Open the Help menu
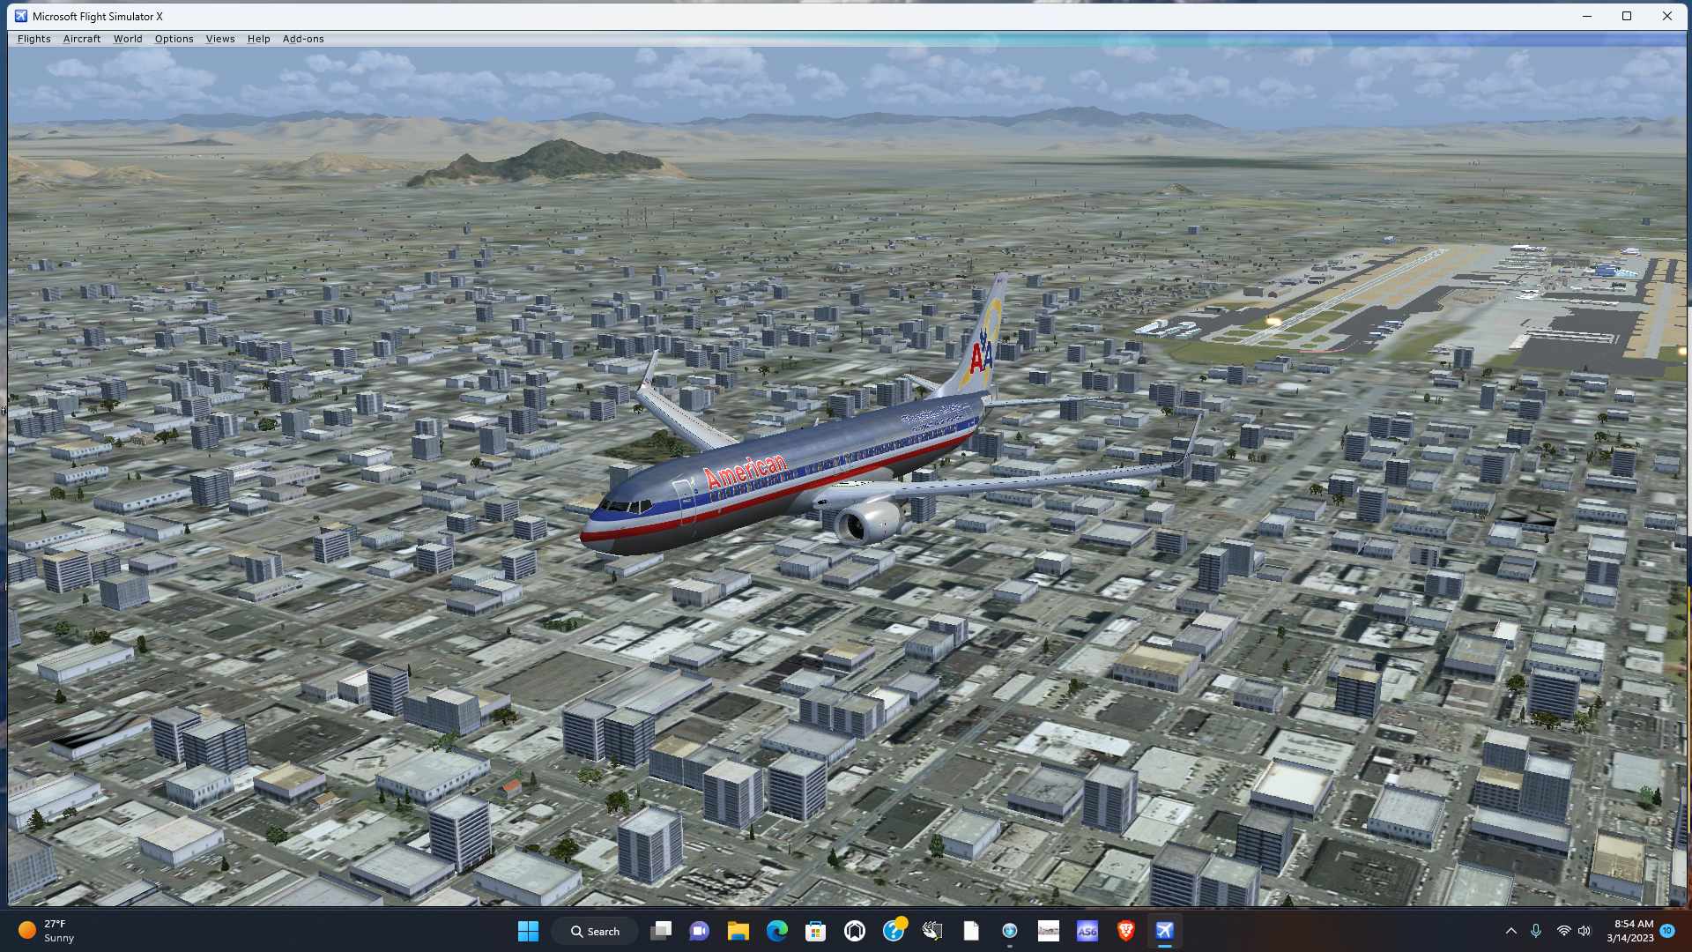The width and height of the screenshot is (1692, 952). (x=258, y=39)
